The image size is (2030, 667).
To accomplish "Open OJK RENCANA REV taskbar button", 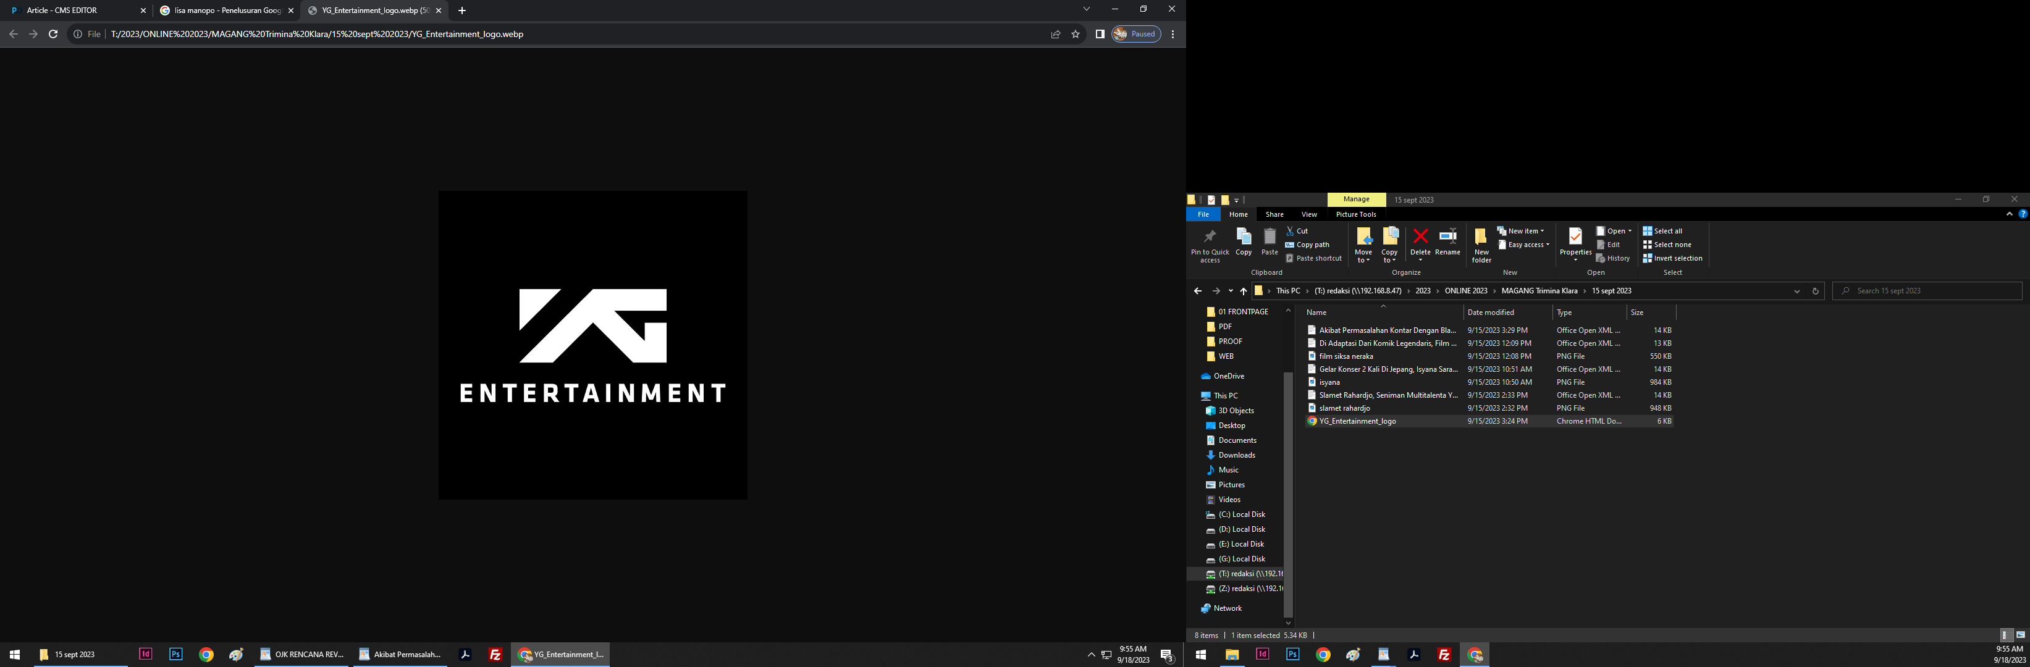I will tap(302, 655).
